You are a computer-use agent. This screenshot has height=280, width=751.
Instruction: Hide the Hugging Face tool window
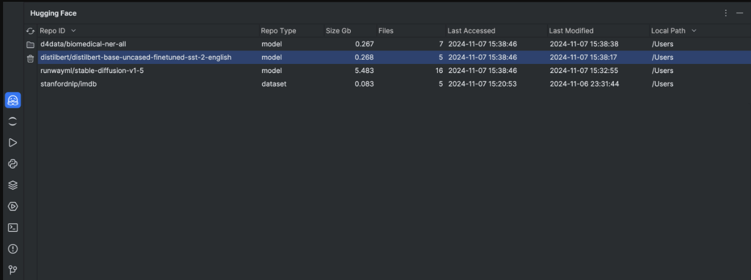click(x=739, y=13)
